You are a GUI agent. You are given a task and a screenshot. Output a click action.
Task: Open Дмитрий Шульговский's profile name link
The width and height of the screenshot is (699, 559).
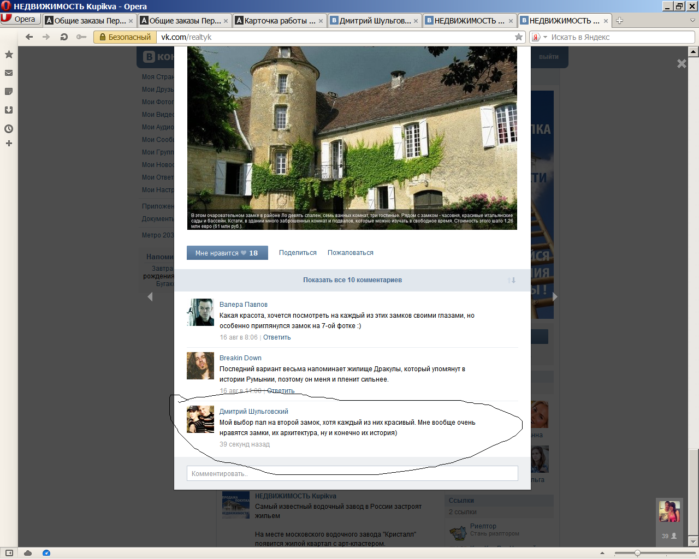[254, 412]
